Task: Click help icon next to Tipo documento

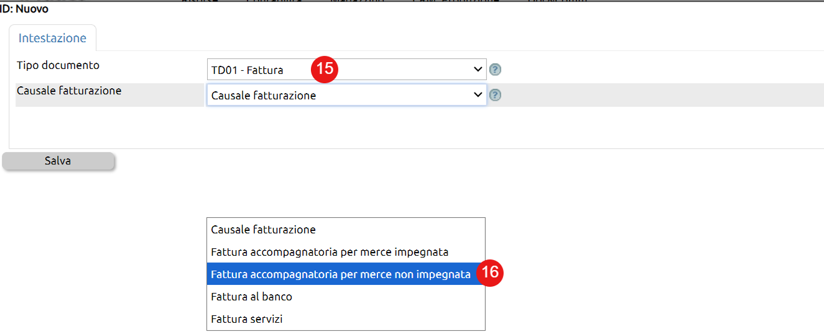Action: 495,70
